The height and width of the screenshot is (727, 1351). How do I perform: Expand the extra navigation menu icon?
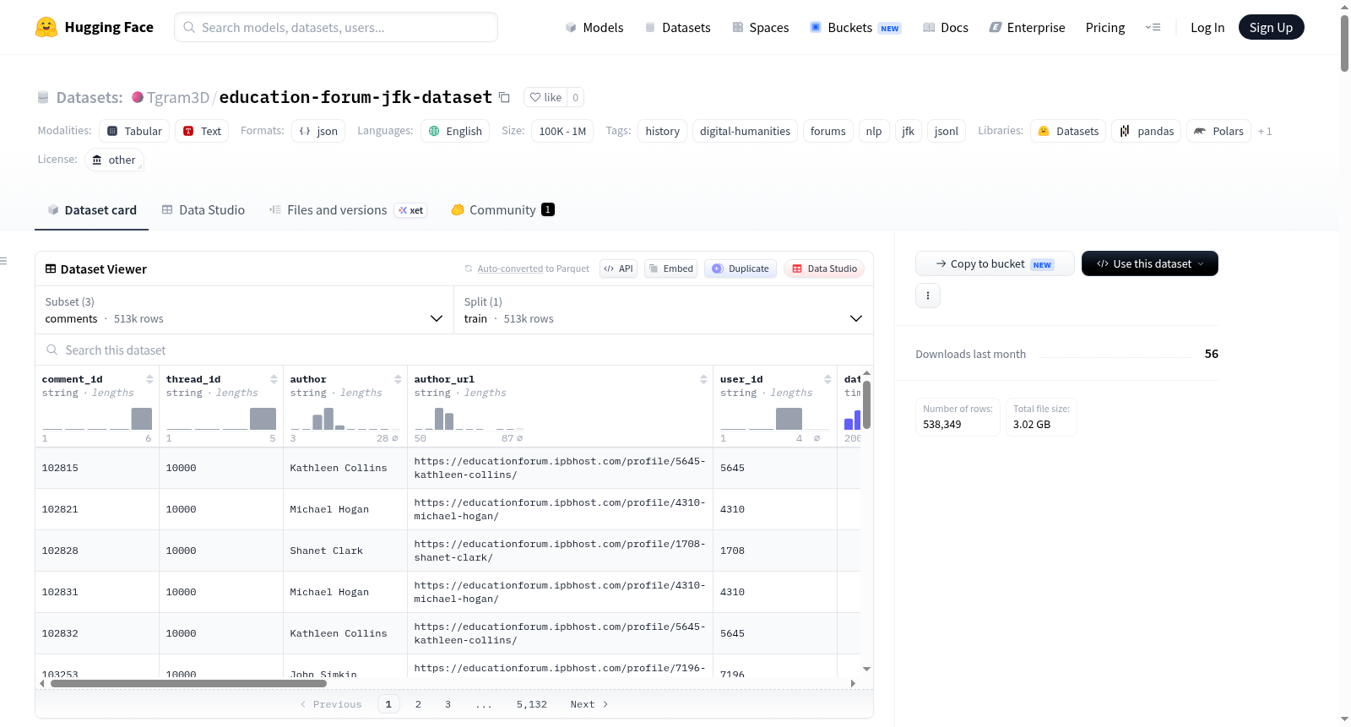1153,27
